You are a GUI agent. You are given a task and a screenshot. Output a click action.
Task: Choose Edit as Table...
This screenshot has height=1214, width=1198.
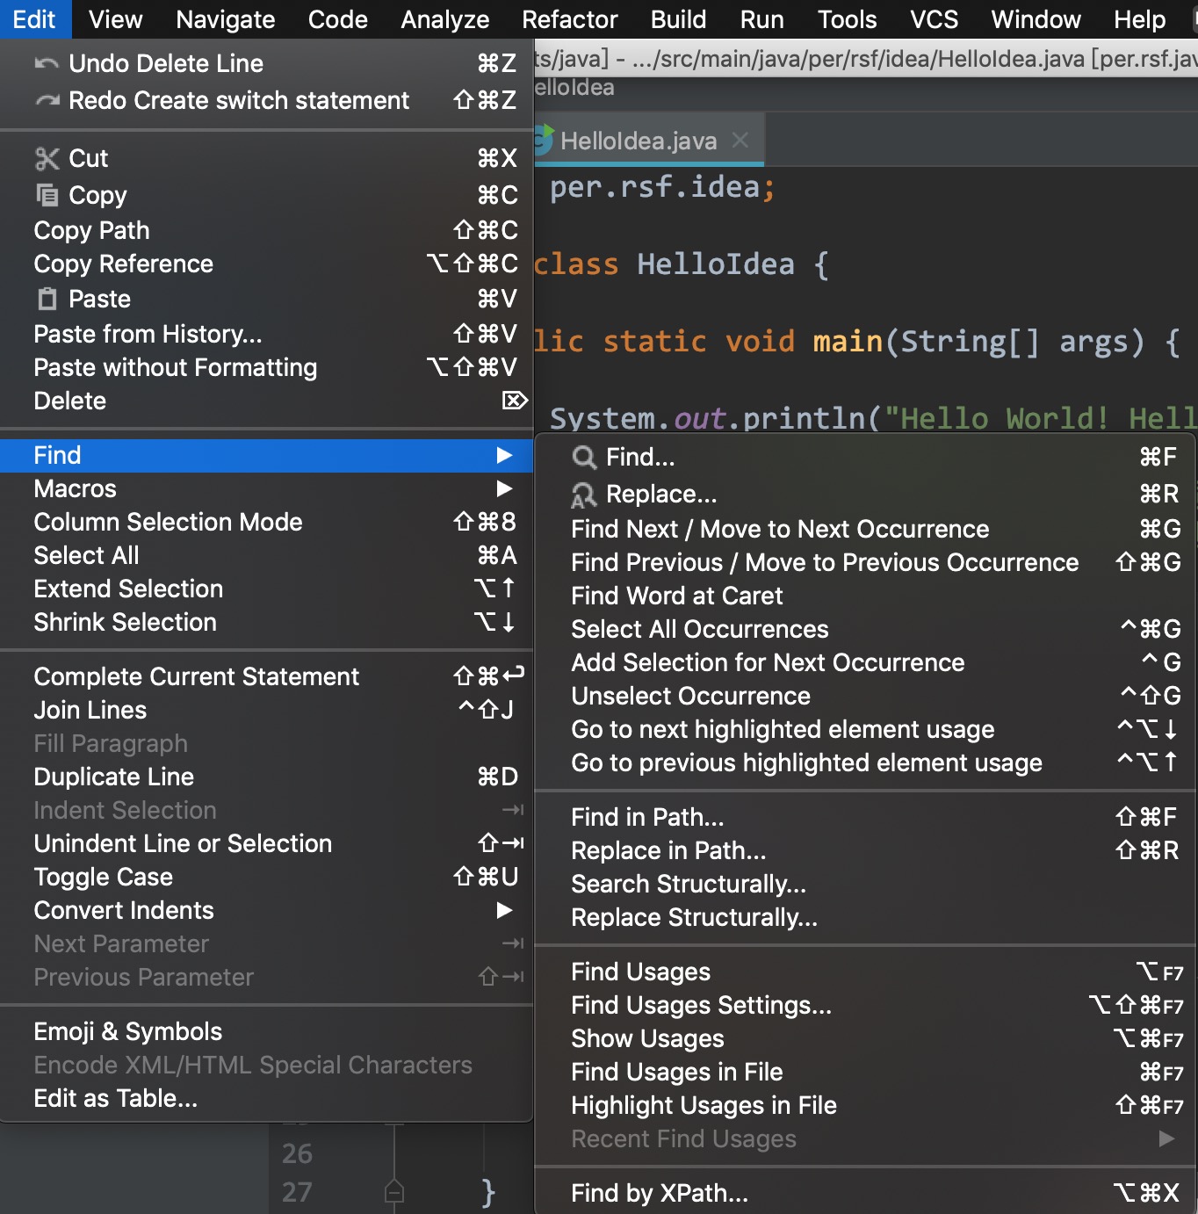pyautogui.click(x=266, y=1098)
